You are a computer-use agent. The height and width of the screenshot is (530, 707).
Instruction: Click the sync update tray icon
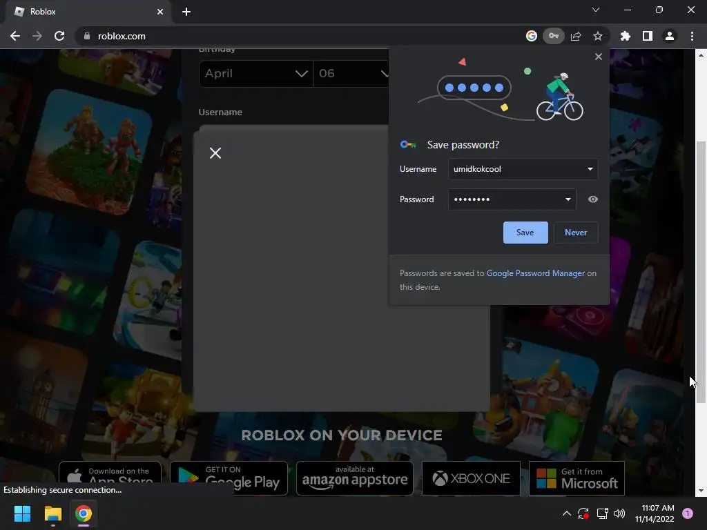coord(583,513)
